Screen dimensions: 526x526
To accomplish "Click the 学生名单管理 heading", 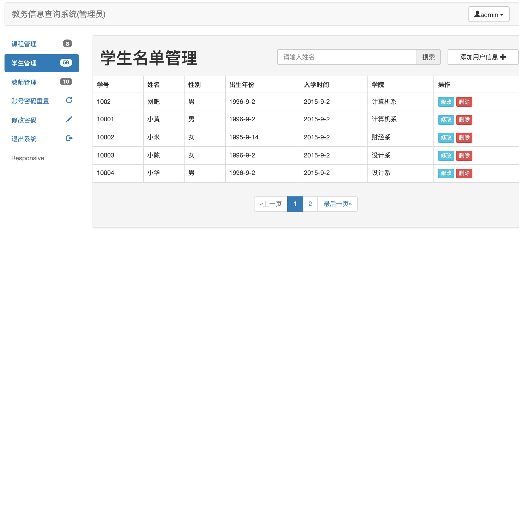I will click(149, 58).
